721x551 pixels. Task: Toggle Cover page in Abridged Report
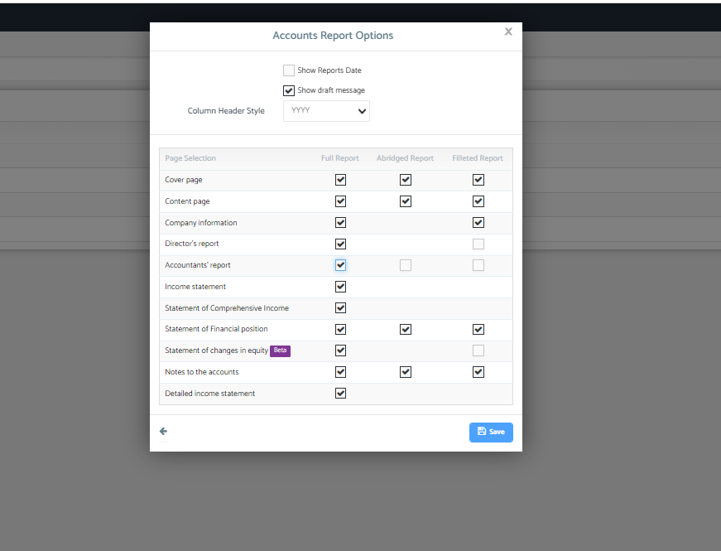pos(405,180)
